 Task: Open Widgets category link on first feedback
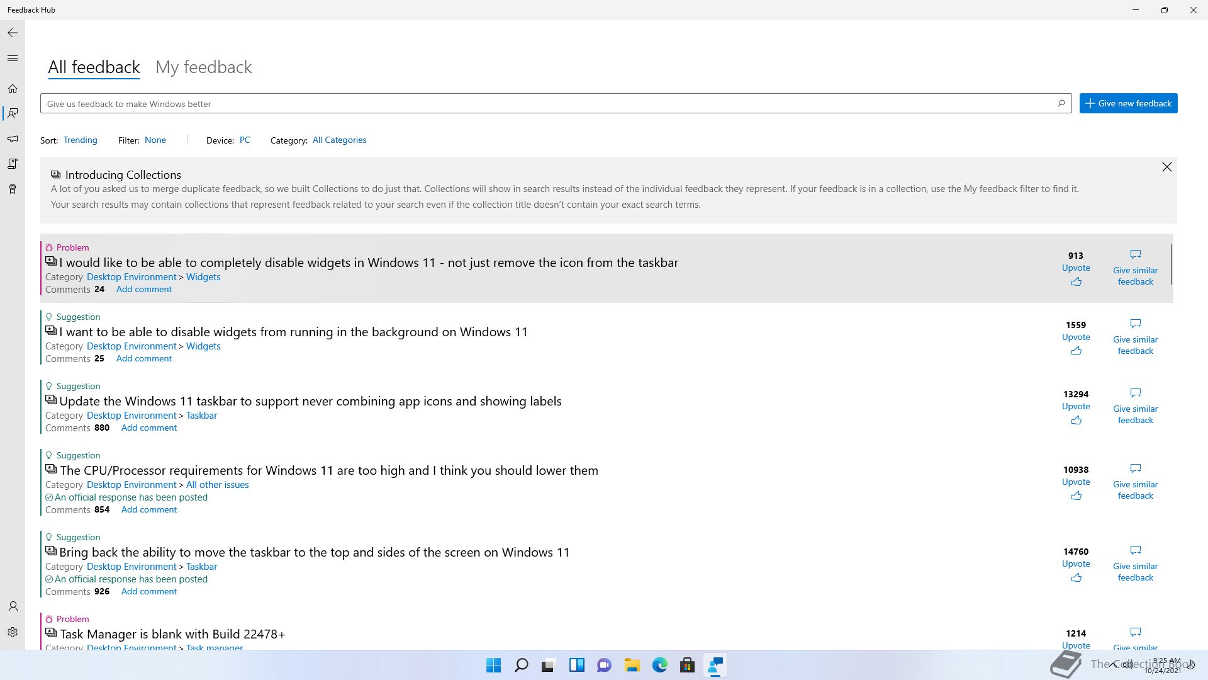point(203,276)
